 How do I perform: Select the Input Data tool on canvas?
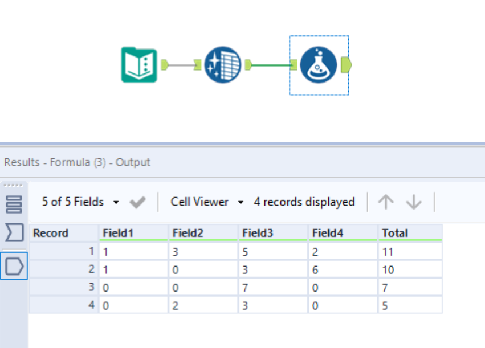pos(139,65)
